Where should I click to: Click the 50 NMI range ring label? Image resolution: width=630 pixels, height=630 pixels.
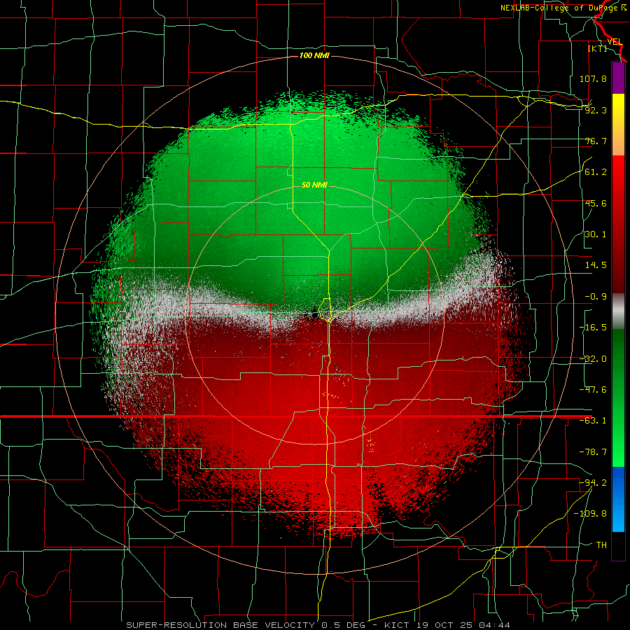pos(314,185)
